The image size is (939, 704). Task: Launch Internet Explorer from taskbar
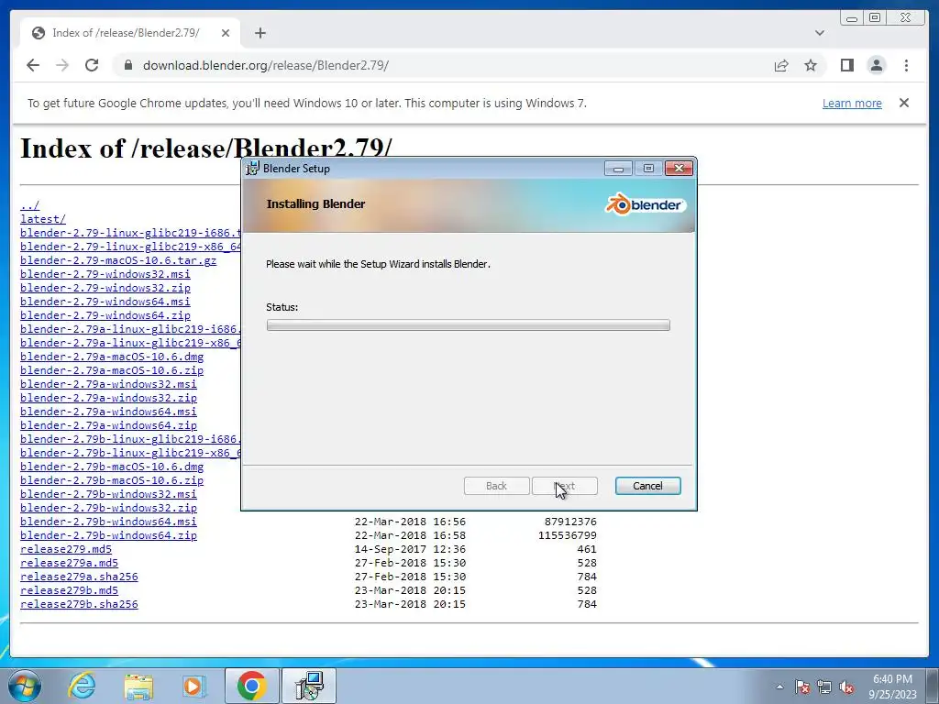point(82,686)
